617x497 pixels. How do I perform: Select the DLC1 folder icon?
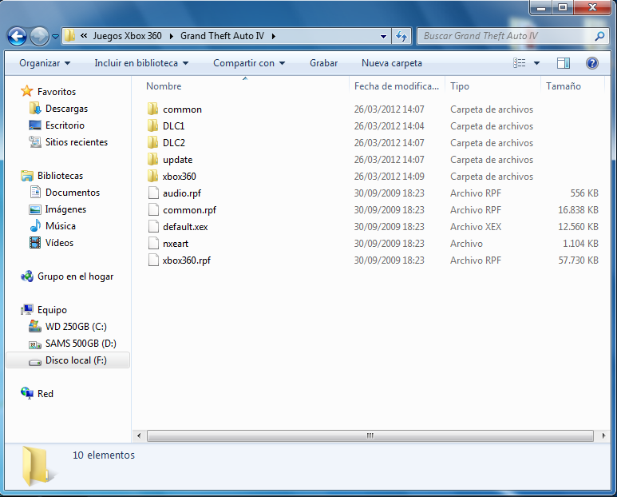click(x=153, y=126)
